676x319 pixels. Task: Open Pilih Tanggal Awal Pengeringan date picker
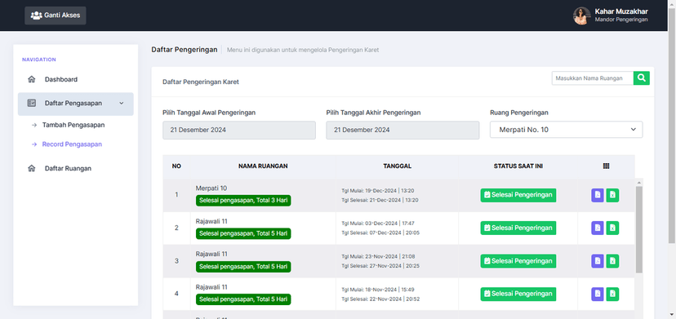(x=239, y=130)
